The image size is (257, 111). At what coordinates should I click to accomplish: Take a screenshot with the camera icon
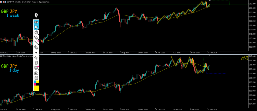(x=36, y=73)
